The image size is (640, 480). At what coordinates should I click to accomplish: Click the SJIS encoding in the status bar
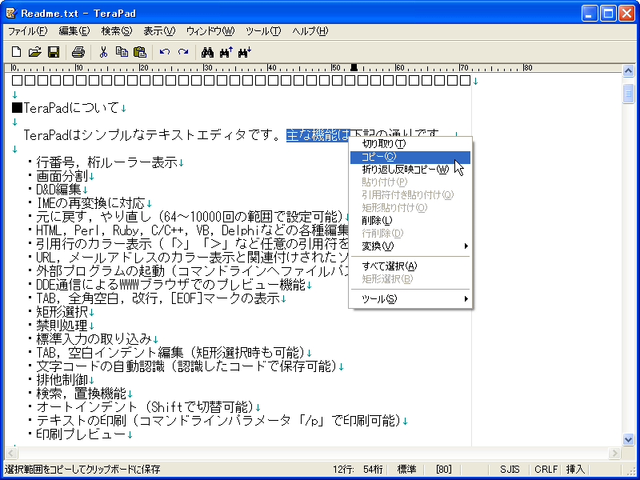pyautogui.click(x=510, y=470)
